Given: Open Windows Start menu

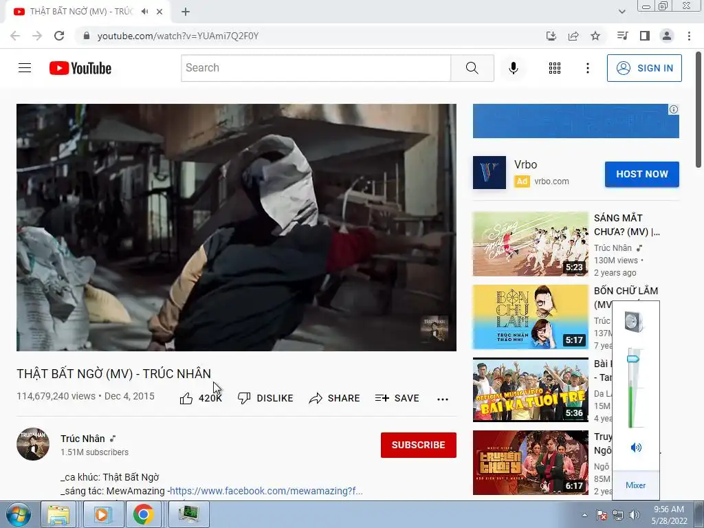Looking at the screenshot, I should pos(19,514).
